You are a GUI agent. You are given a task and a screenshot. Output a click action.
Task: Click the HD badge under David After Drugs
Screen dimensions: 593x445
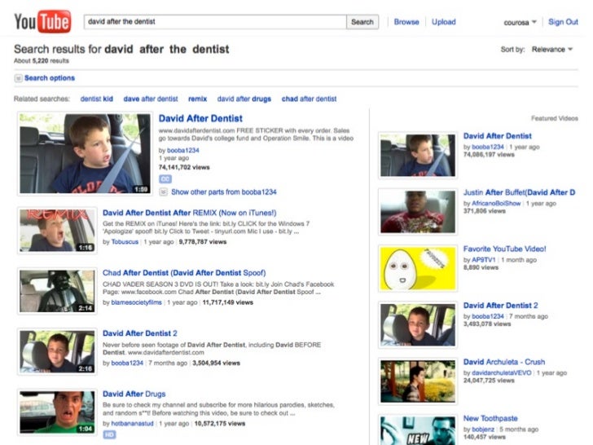(x=109, y=434)
